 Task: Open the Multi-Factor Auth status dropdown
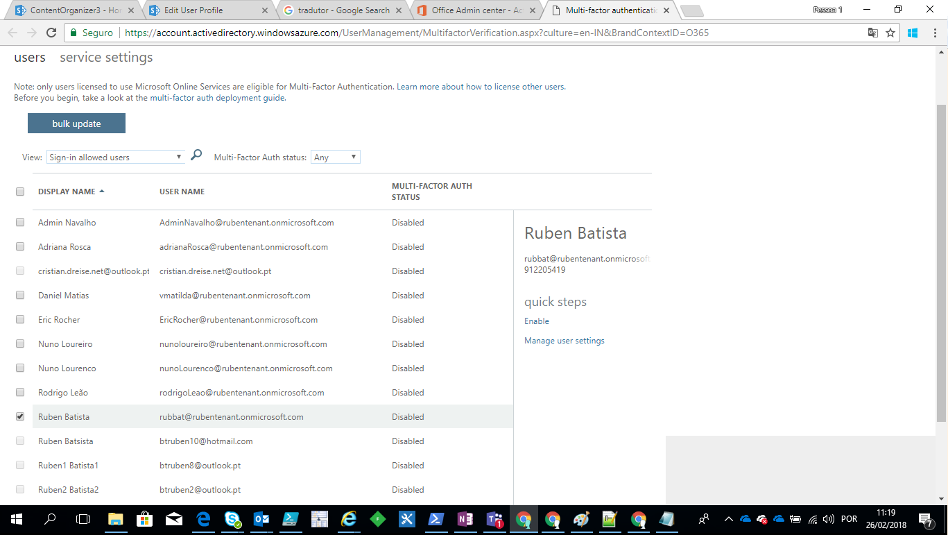[336, 156]
